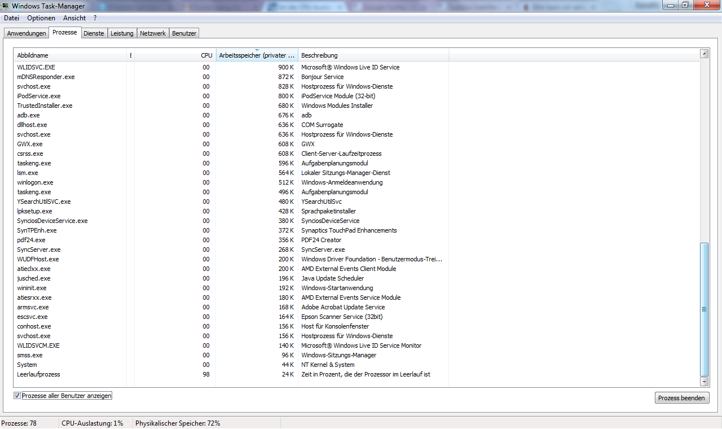722x429 pixels.
Task: Click the Java Update Scheduler description
Action: coord(333,278)
